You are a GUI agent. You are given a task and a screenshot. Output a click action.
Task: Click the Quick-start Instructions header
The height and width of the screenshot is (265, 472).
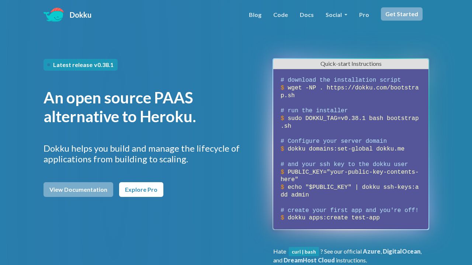[351, 64]
